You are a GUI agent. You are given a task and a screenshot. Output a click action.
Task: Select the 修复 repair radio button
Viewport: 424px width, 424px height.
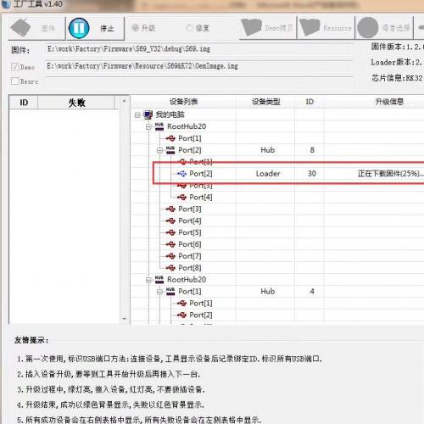coord(190,28)
